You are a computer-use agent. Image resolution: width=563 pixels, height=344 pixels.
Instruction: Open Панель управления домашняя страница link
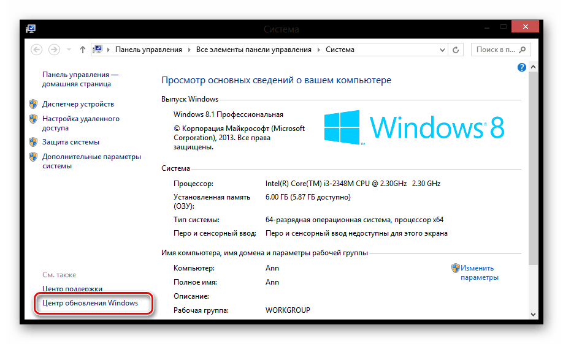coord(80,79)
